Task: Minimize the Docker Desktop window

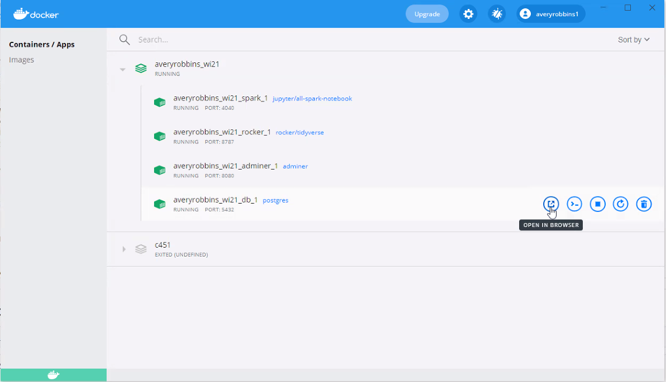Action: tap(603, 8)
